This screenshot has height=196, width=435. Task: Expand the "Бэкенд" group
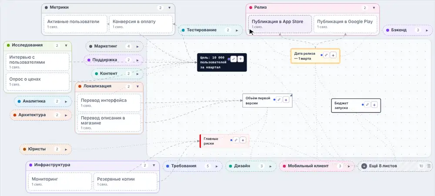(x=427, y=30)
